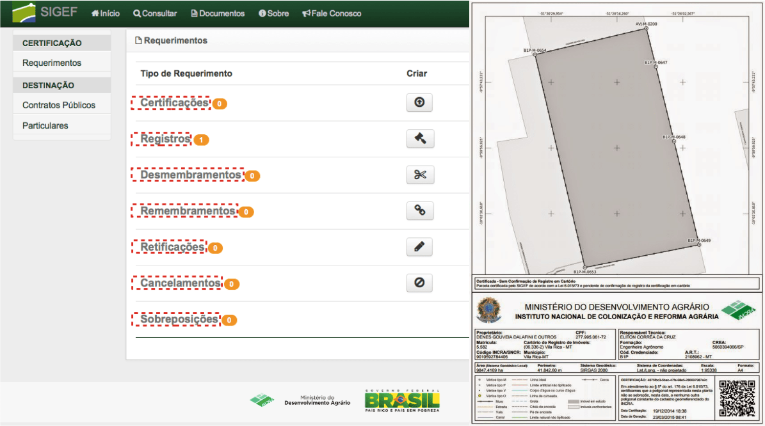The image size is (765, 426).
Task: Click the QR code on the certificate
Action: (x=736, y=398)
